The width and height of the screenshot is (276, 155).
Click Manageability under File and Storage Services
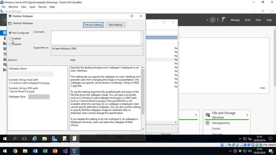[x=221, y=123]
